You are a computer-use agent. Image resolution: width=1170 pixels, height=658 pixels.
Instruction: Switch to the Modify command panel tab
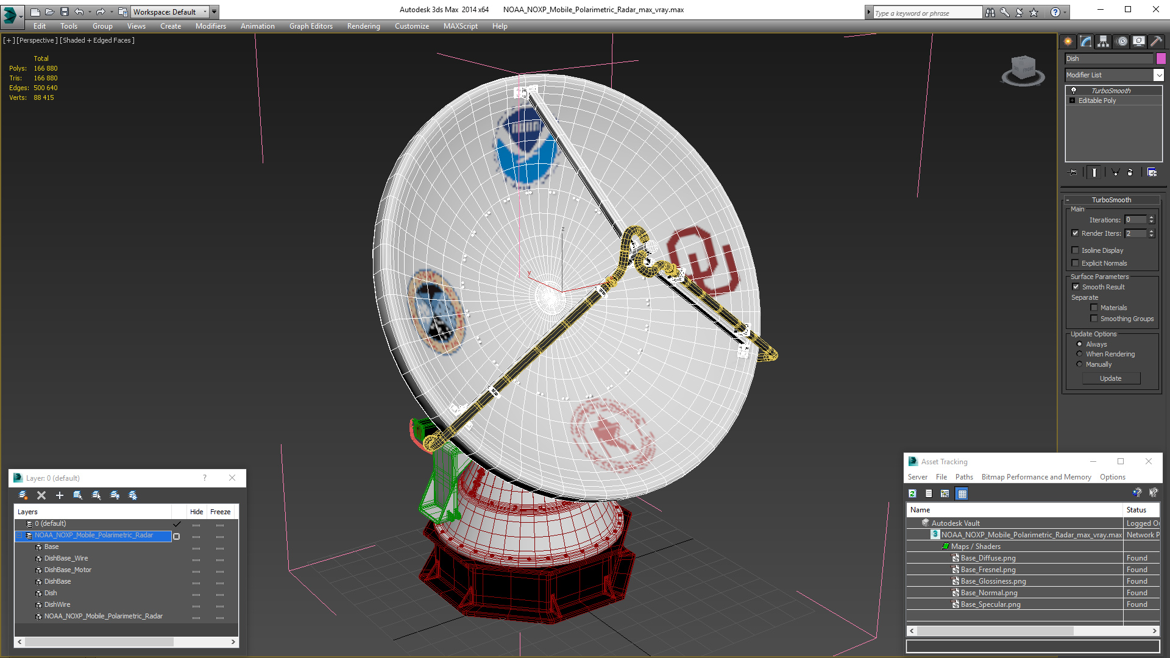coord(1085,41)
